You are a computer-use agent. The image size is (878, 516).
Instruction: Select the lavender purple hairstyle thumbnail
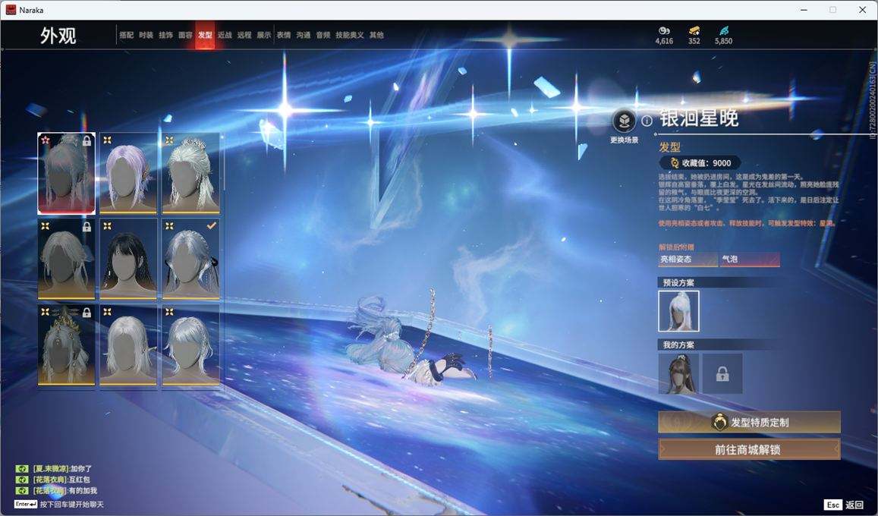pos(128,173)
